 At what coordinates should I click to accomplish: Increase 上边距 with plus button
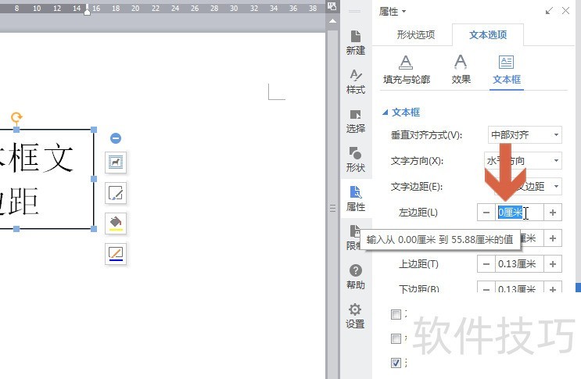[553, 264]
